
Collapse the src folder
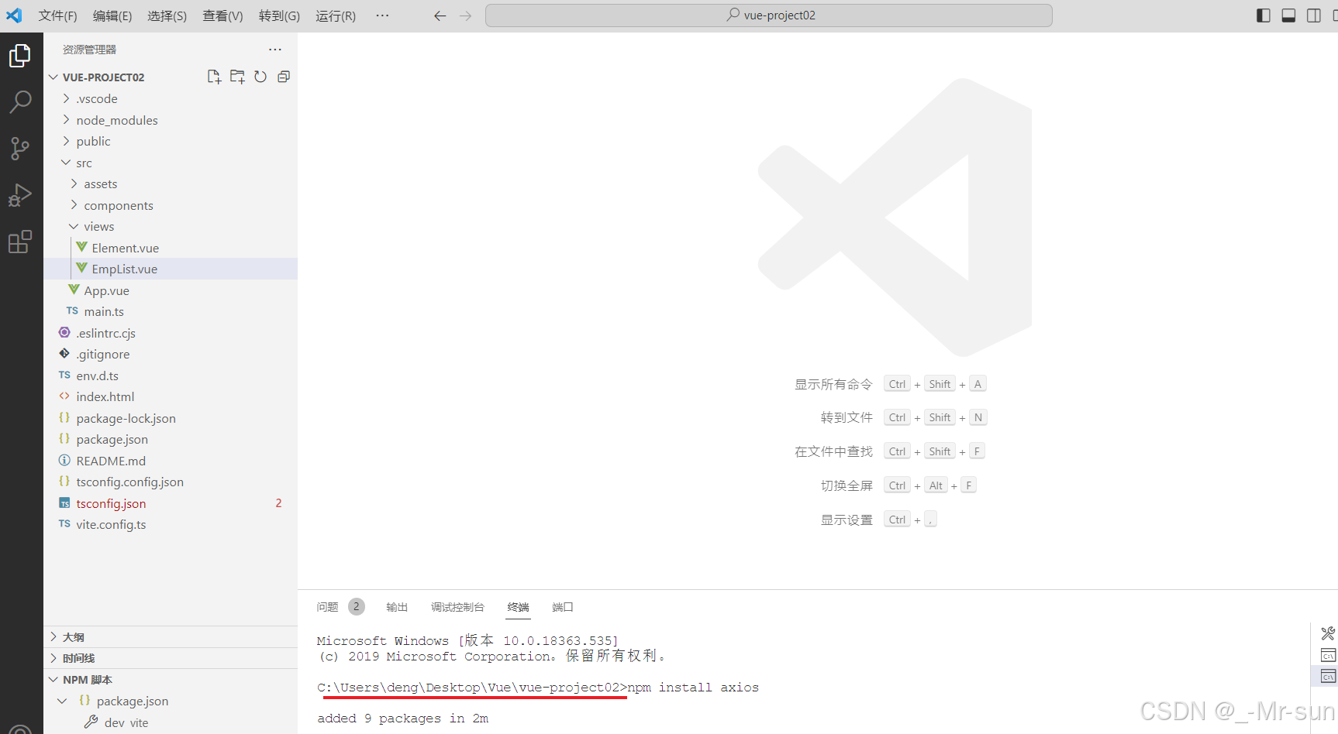[x=171, y=163]
